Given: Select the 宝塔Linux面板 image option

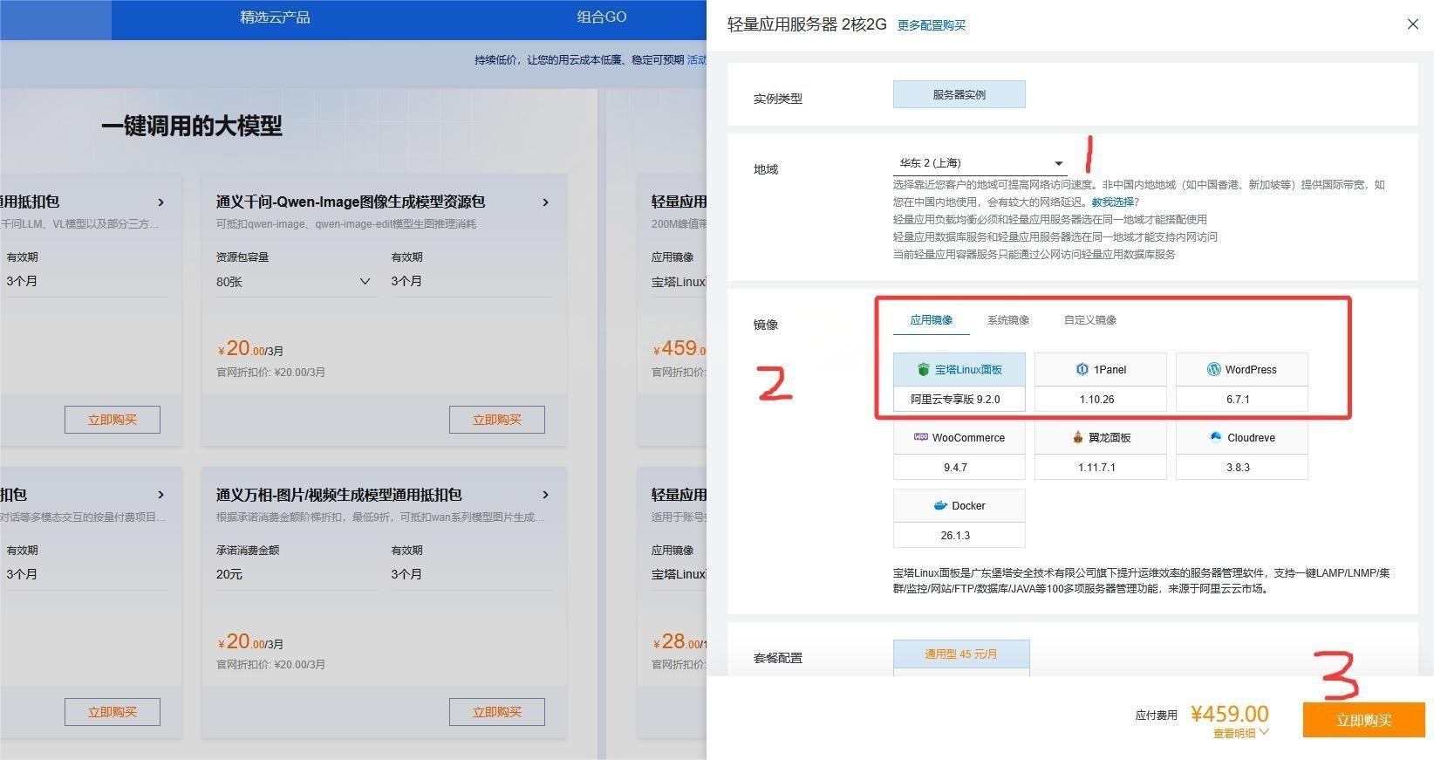Looking at the screenshot, I should [x=959, y=382].
